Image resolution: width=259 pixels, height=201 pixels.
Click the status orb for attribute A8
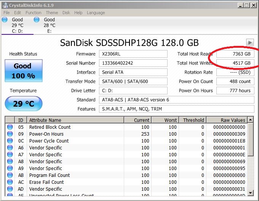10,161
